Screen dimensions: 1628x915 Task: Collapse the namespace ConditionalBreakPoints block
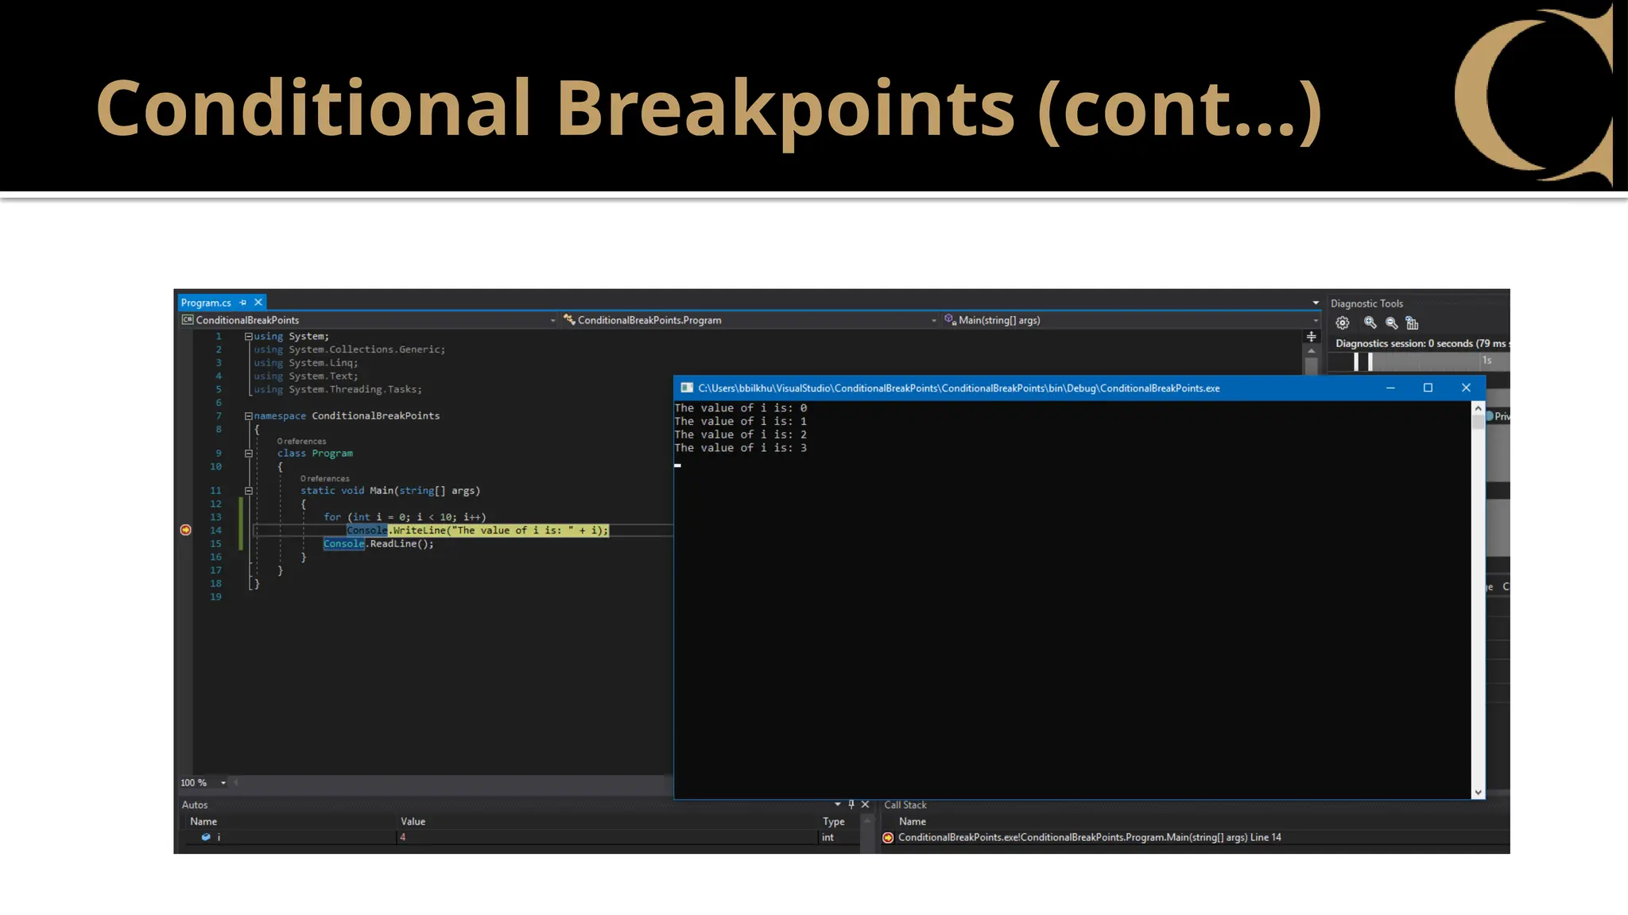(248, 416)
